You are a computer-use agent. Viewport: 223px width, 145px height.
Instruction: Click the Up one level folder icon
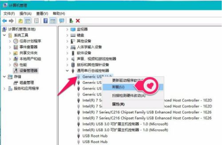(20, 21)
